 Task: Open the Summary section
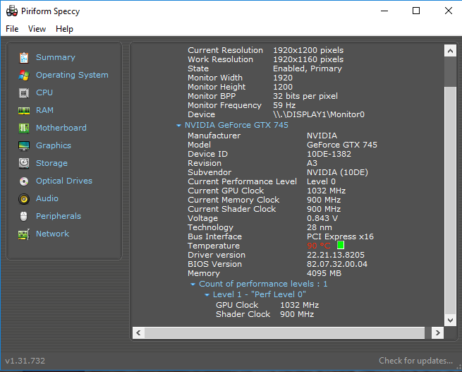point(56,57)
